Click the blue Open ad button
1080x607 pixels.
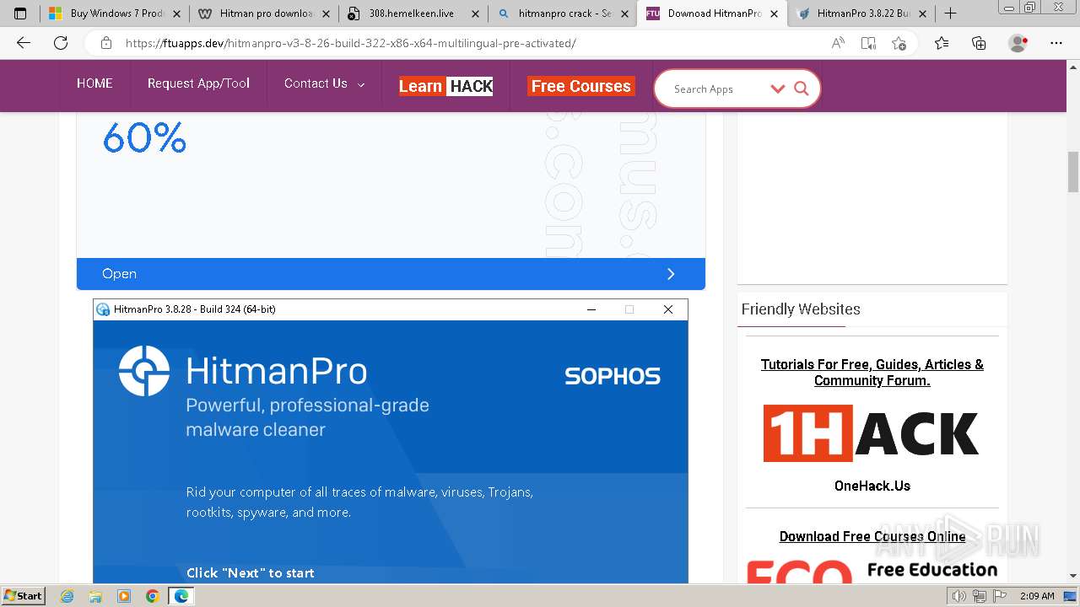click(391, 274)
